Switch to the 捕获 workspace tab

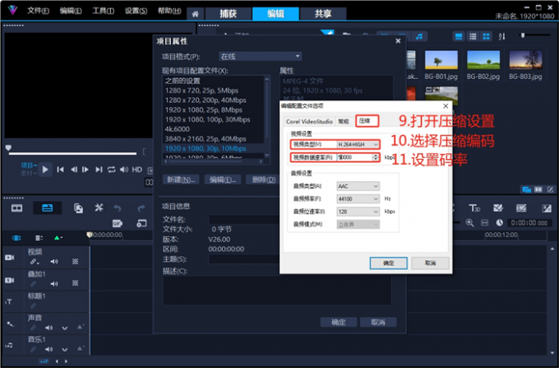tap(229, 13)
